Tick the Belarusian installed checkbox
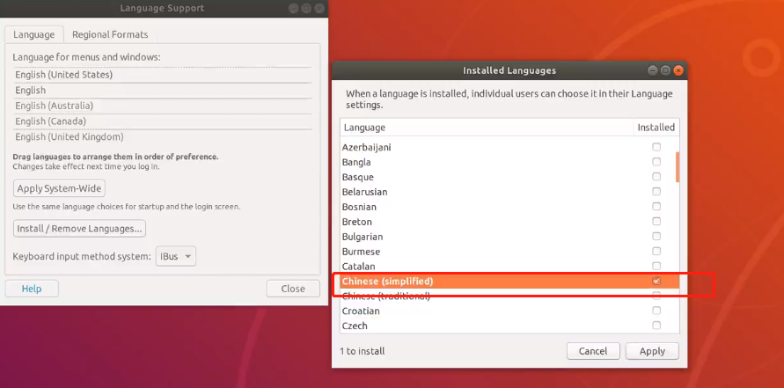The width and height of the screenshot is (784, 388). (656, 192)
